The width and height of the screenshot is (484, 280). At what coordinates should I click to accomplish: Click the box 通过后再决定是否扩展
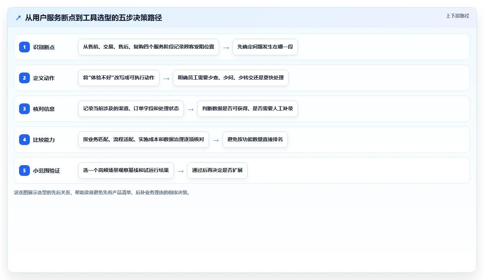pyautogui.click(x=217, y=171)
